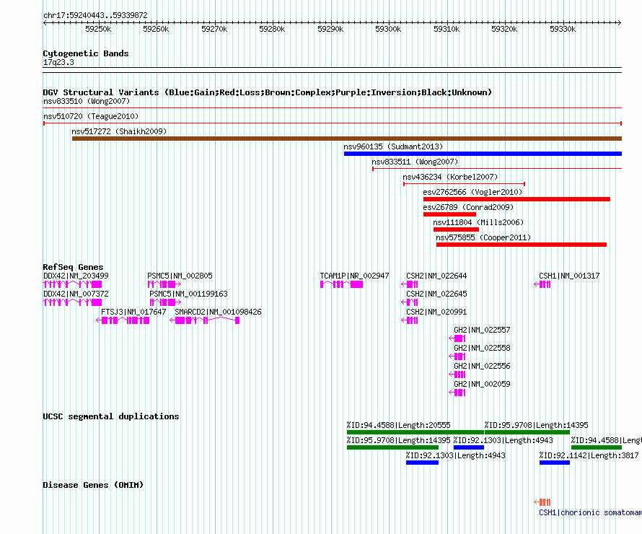Click the ruler's left arrowhead
The height and width of the screenshot is (534, 642).
click(45, 23)
